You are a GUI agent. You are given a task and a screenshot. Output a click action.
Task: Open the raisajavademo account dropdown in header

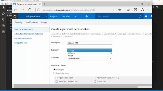(x=46, y=16)
